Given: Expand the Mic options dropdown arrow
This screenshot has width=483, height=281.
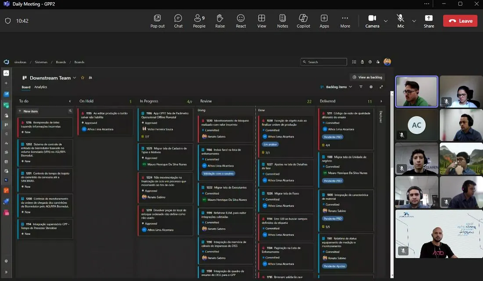Looking at the screenshot, I should click(414, 21).
